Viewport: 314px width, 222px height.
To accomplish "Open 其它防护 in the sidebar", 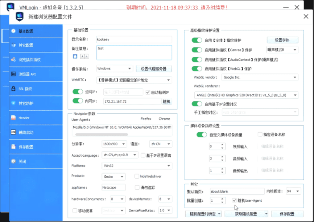I will (36, 103).
